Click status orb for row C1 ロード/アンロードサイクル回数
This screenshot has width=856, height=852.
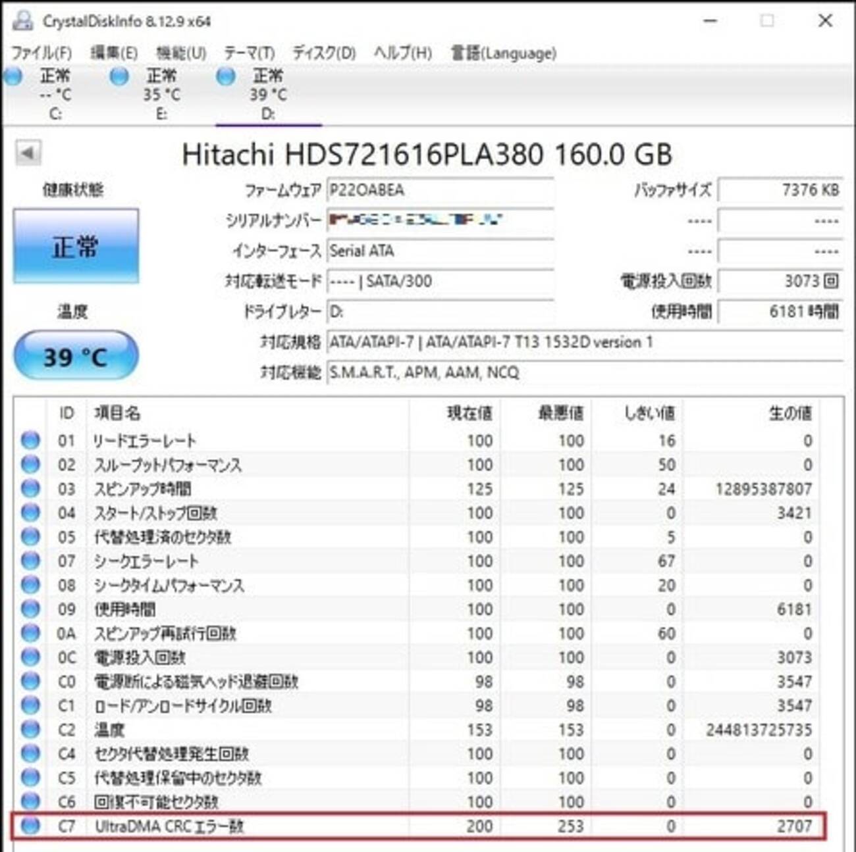[30, 705]
